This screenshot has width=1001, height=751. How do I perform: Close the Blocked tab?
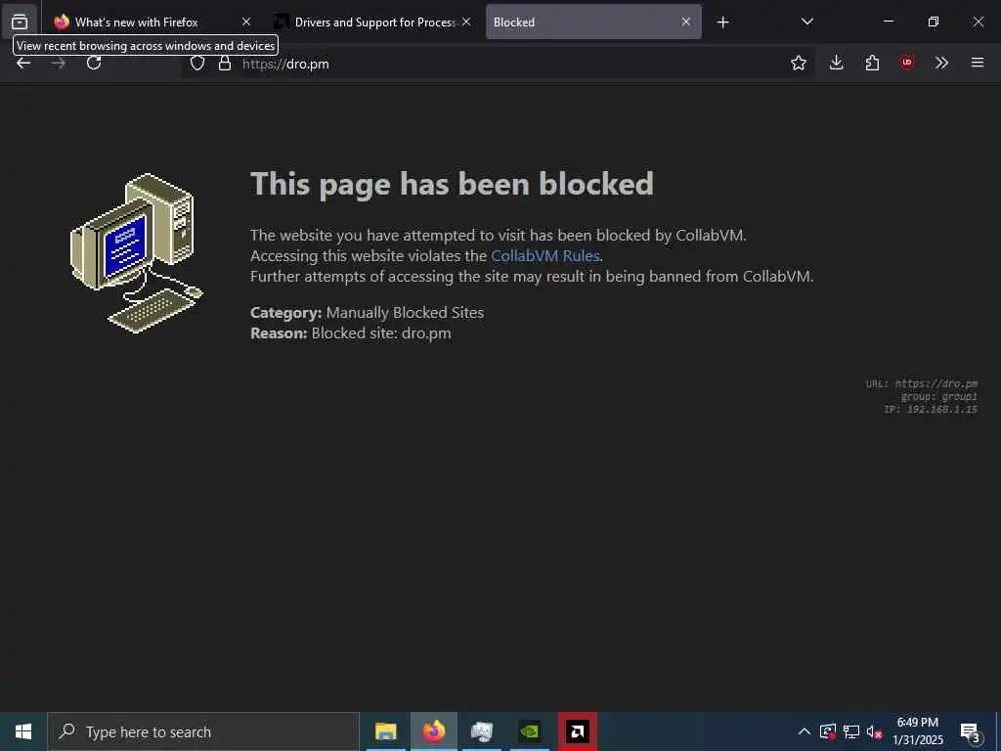[685, 22]
